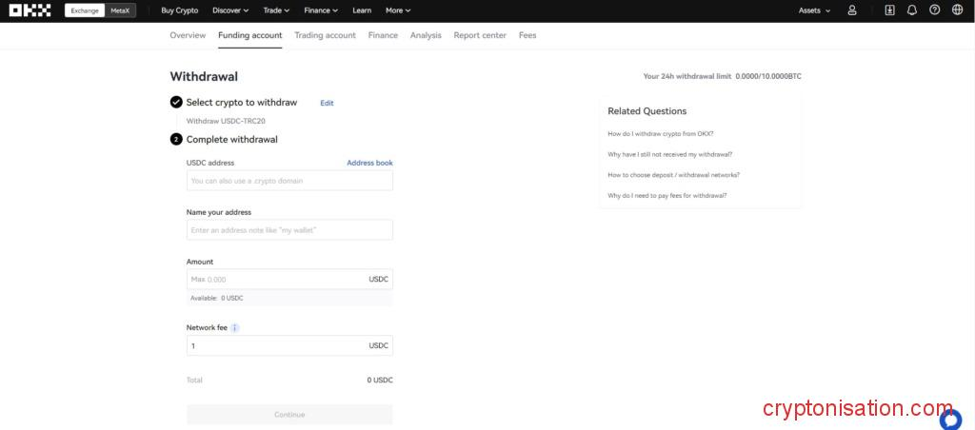Expand the Assets dropdown
This screenshot has width=975, height=430.
pyautogui.click(x=814, y=10)
